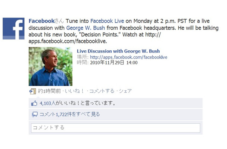Click the event icon beside the timestamp

(x=33, y=91)
